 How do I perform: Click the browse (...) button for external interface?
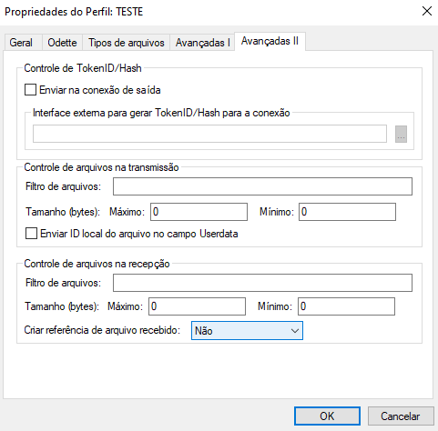coord(401,134)
